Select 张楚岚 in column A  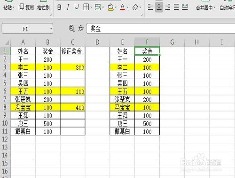coord(23,99)
